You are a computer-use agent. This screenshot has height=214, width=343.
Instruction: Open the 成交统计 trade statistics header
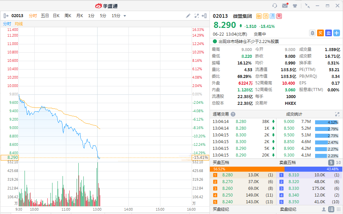(294, 114)
